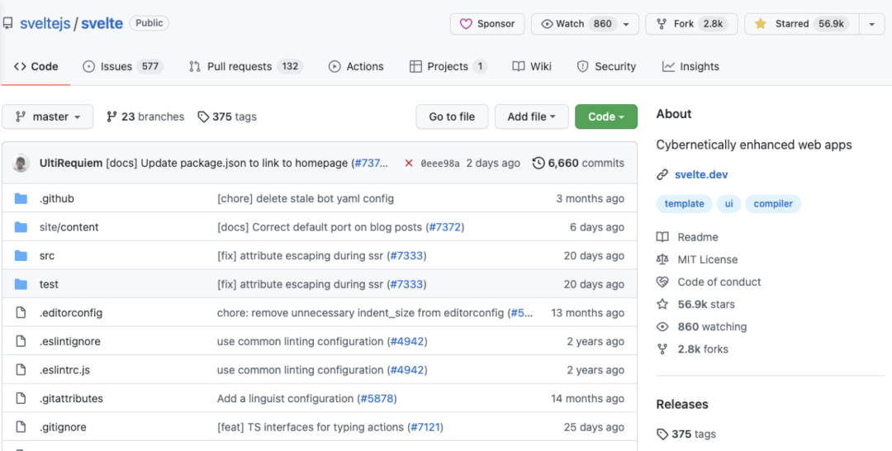Screen dimensions: 892x451
Task: Click the .github folder icon
Action: point(21,199)
